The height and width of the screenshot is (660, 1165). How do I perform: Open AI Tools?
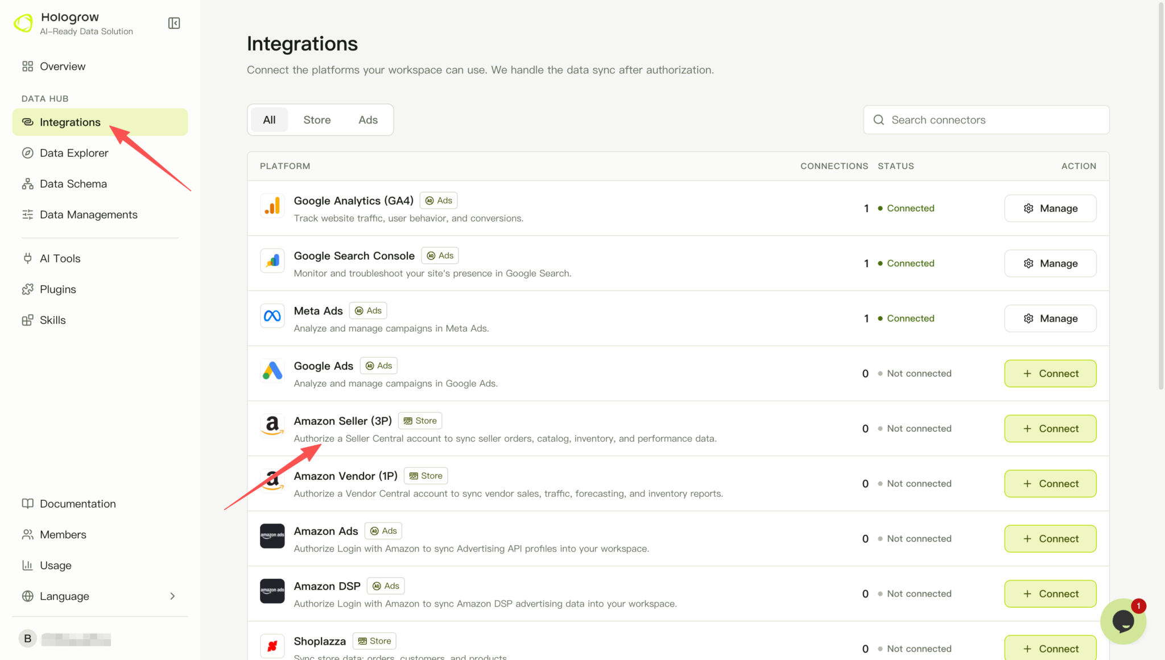click(x=100, y=259)
